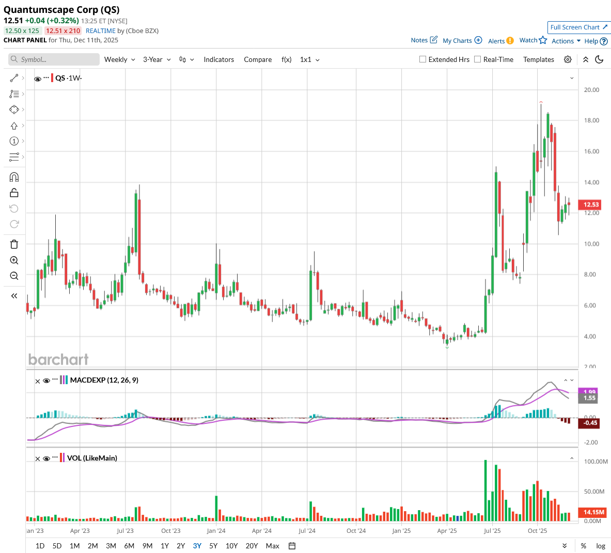The width and height of the screenshot is (611, 553).
Task: Click the Templates button
Action: coord(539,59)
